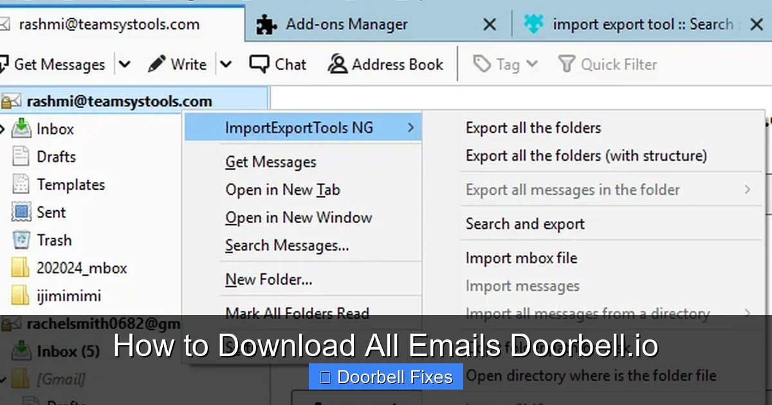The image size is (772, 405).
Task: Click the Get Messages download icon
Action: click(3, 64)
